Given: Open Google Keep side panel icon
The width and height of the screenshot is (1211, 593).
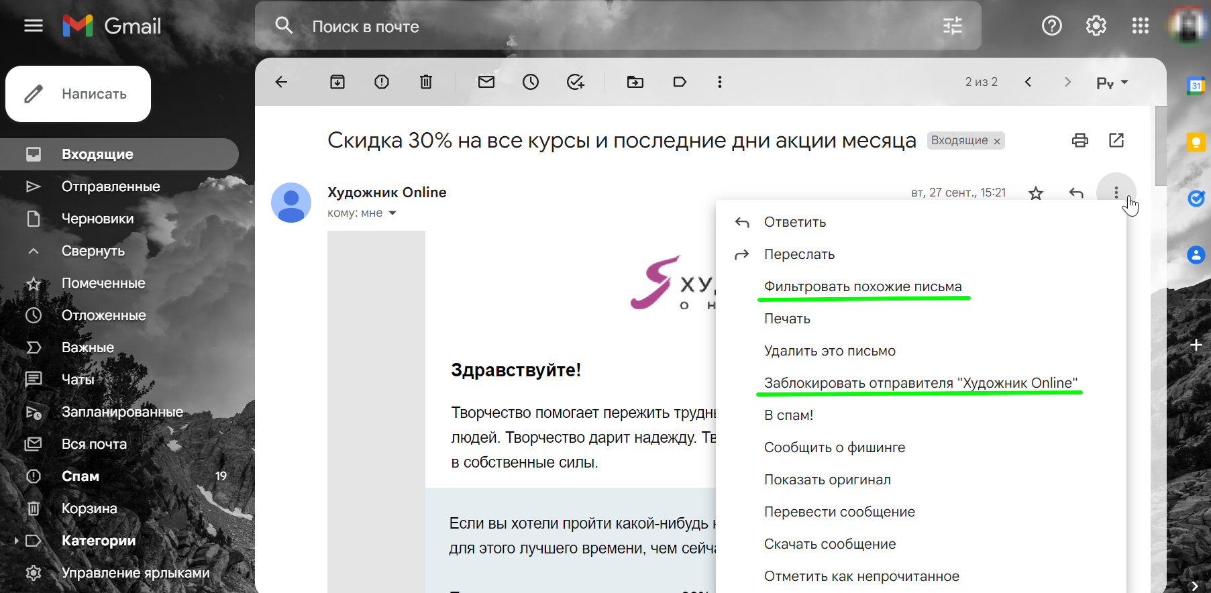Looking at the screenshot, I should pyautogui.click(x=1196, y=142).
